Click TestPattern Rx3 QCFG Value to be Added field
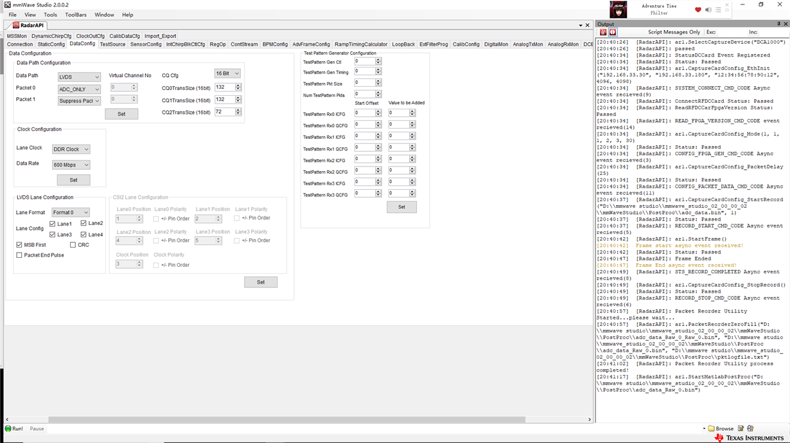 399,194
